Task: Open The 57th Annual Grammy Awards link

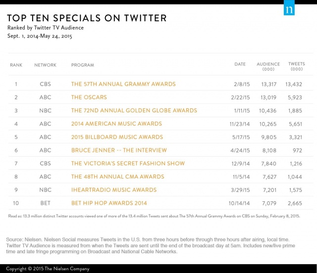Action: [x=123, y=84]
